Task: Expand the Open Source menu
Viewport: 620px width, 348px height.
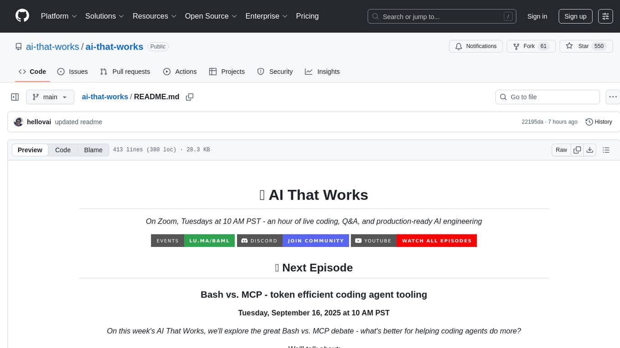Action: 211,16
